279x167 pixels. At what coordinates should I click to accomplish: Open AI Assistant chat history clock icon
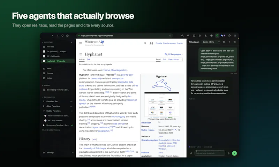[x=224, y=42]
